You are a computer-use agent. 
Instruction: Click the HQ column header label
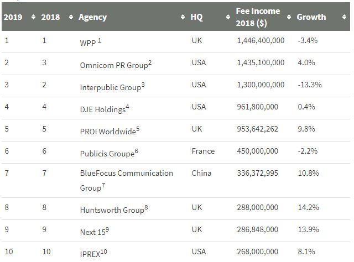tap(196, 17)
